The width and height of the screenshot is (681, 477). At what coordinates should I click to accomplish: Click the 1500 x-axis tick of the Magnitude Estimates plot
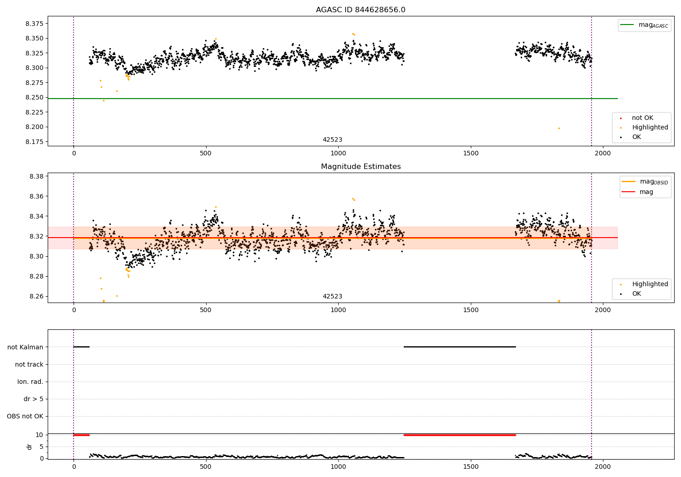point(471,310)
